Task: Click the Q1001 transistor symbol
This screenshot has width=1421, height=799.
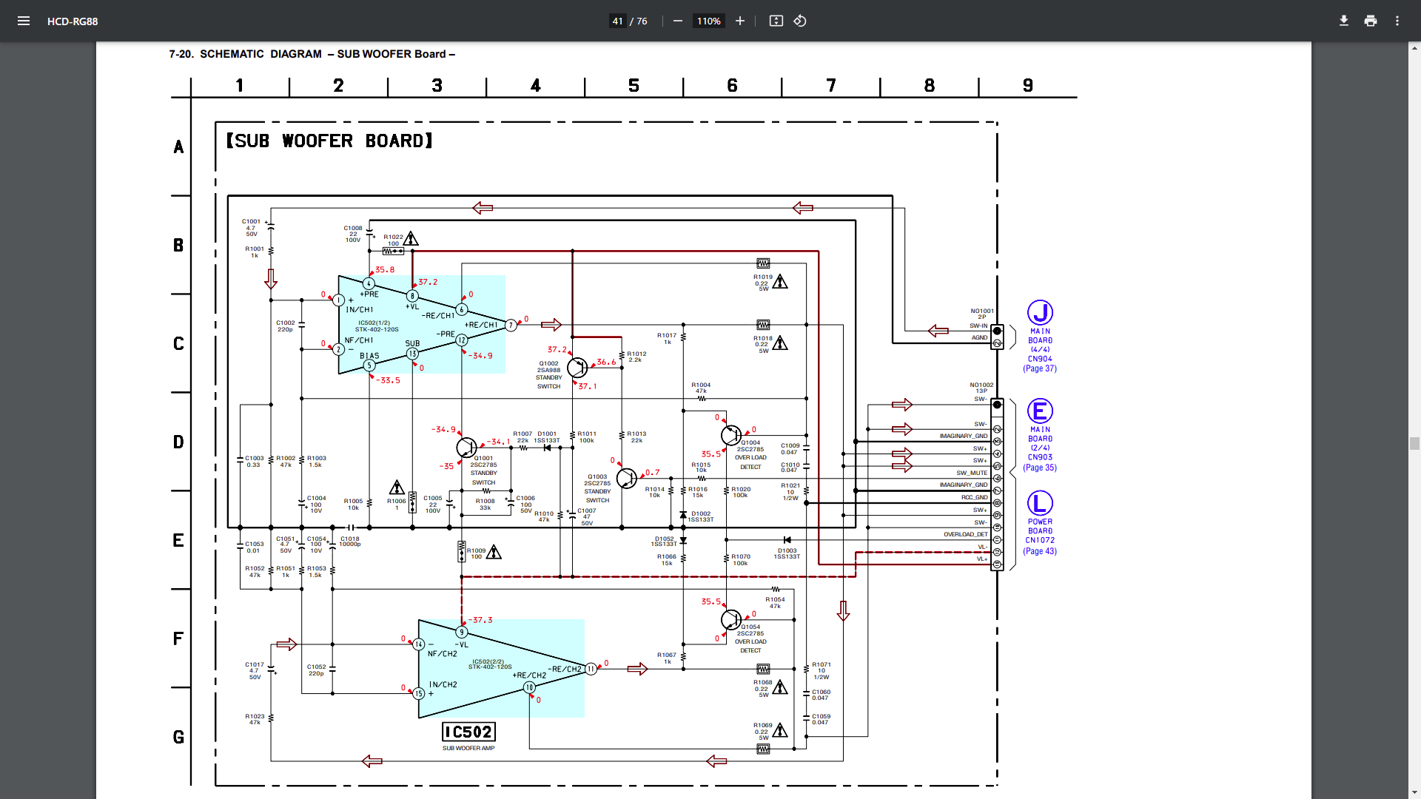Action: click(x=466, y=447)
